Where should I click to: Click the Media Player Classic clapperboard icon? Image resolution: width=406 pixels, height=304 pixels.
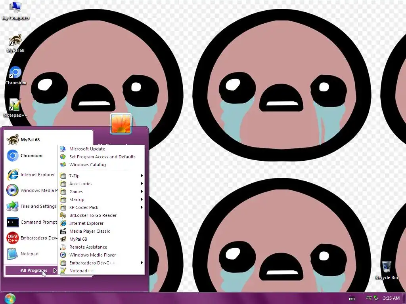tap(63, 231)
